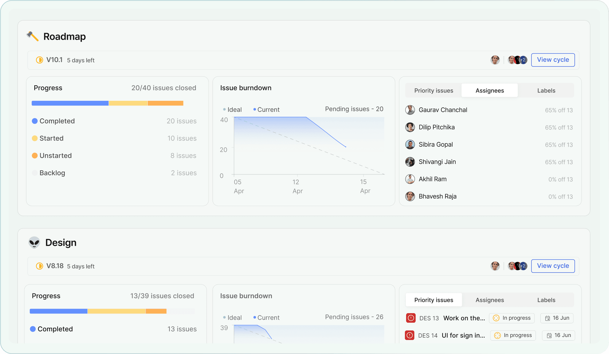Click the V8.18 cycle progress icon

[39, 266]
